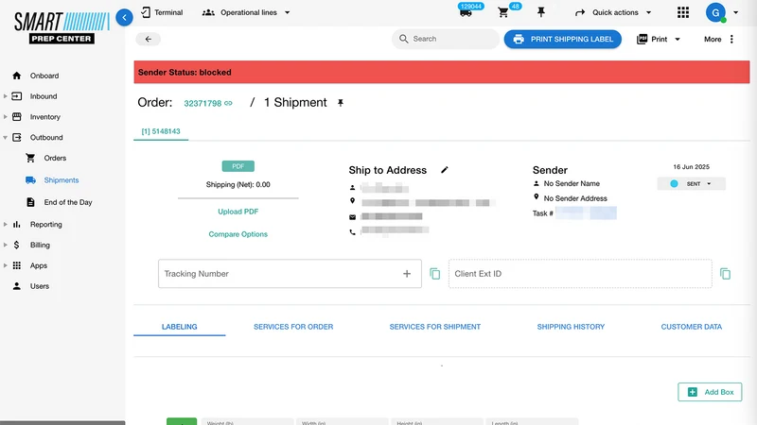Focus the Tracking Number field
The height and width of the screenshot is (425, 757).
(290, 274)
